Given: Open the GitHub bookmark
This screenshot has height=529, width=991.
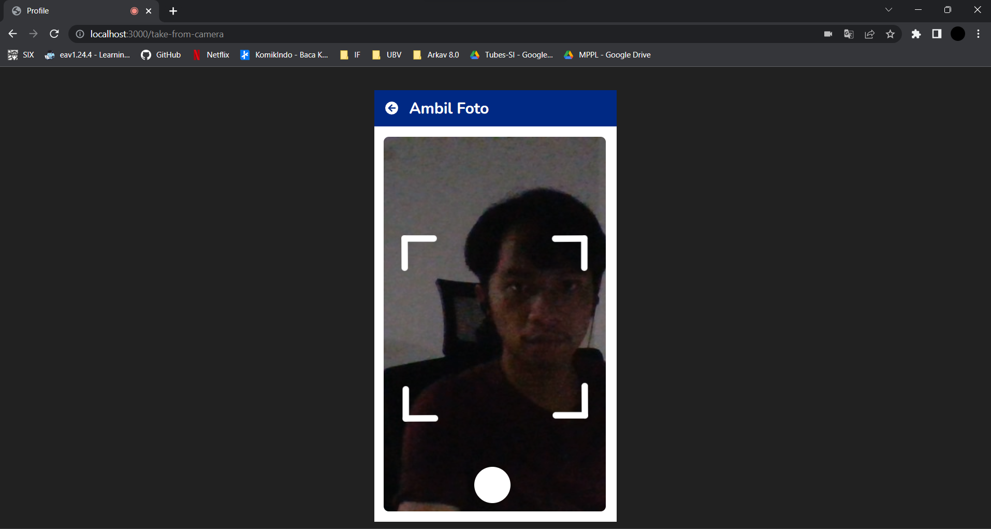Looking at the screenshot, I should (161, 55).
